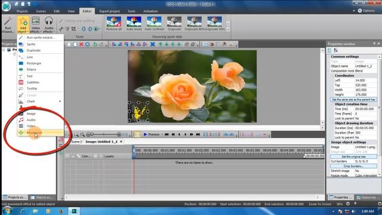This screenshot has width=382, height=215.
Task: Apply the Auto contrast quick style
Action: tap(154, 24)
